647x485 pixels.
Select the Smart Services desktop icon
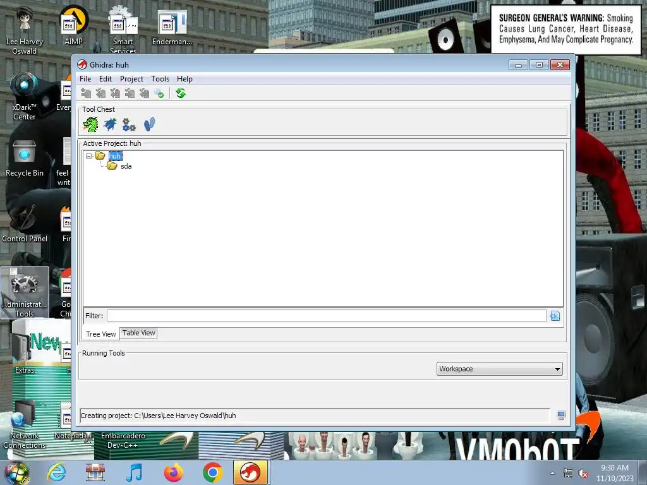tap(123, 31)
